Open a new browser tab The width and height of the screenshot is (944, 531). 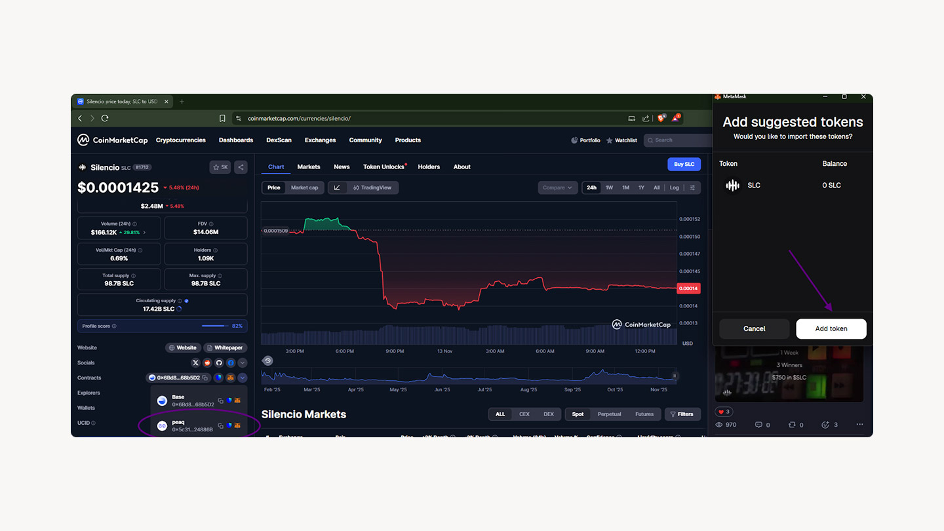click(182, 102)
